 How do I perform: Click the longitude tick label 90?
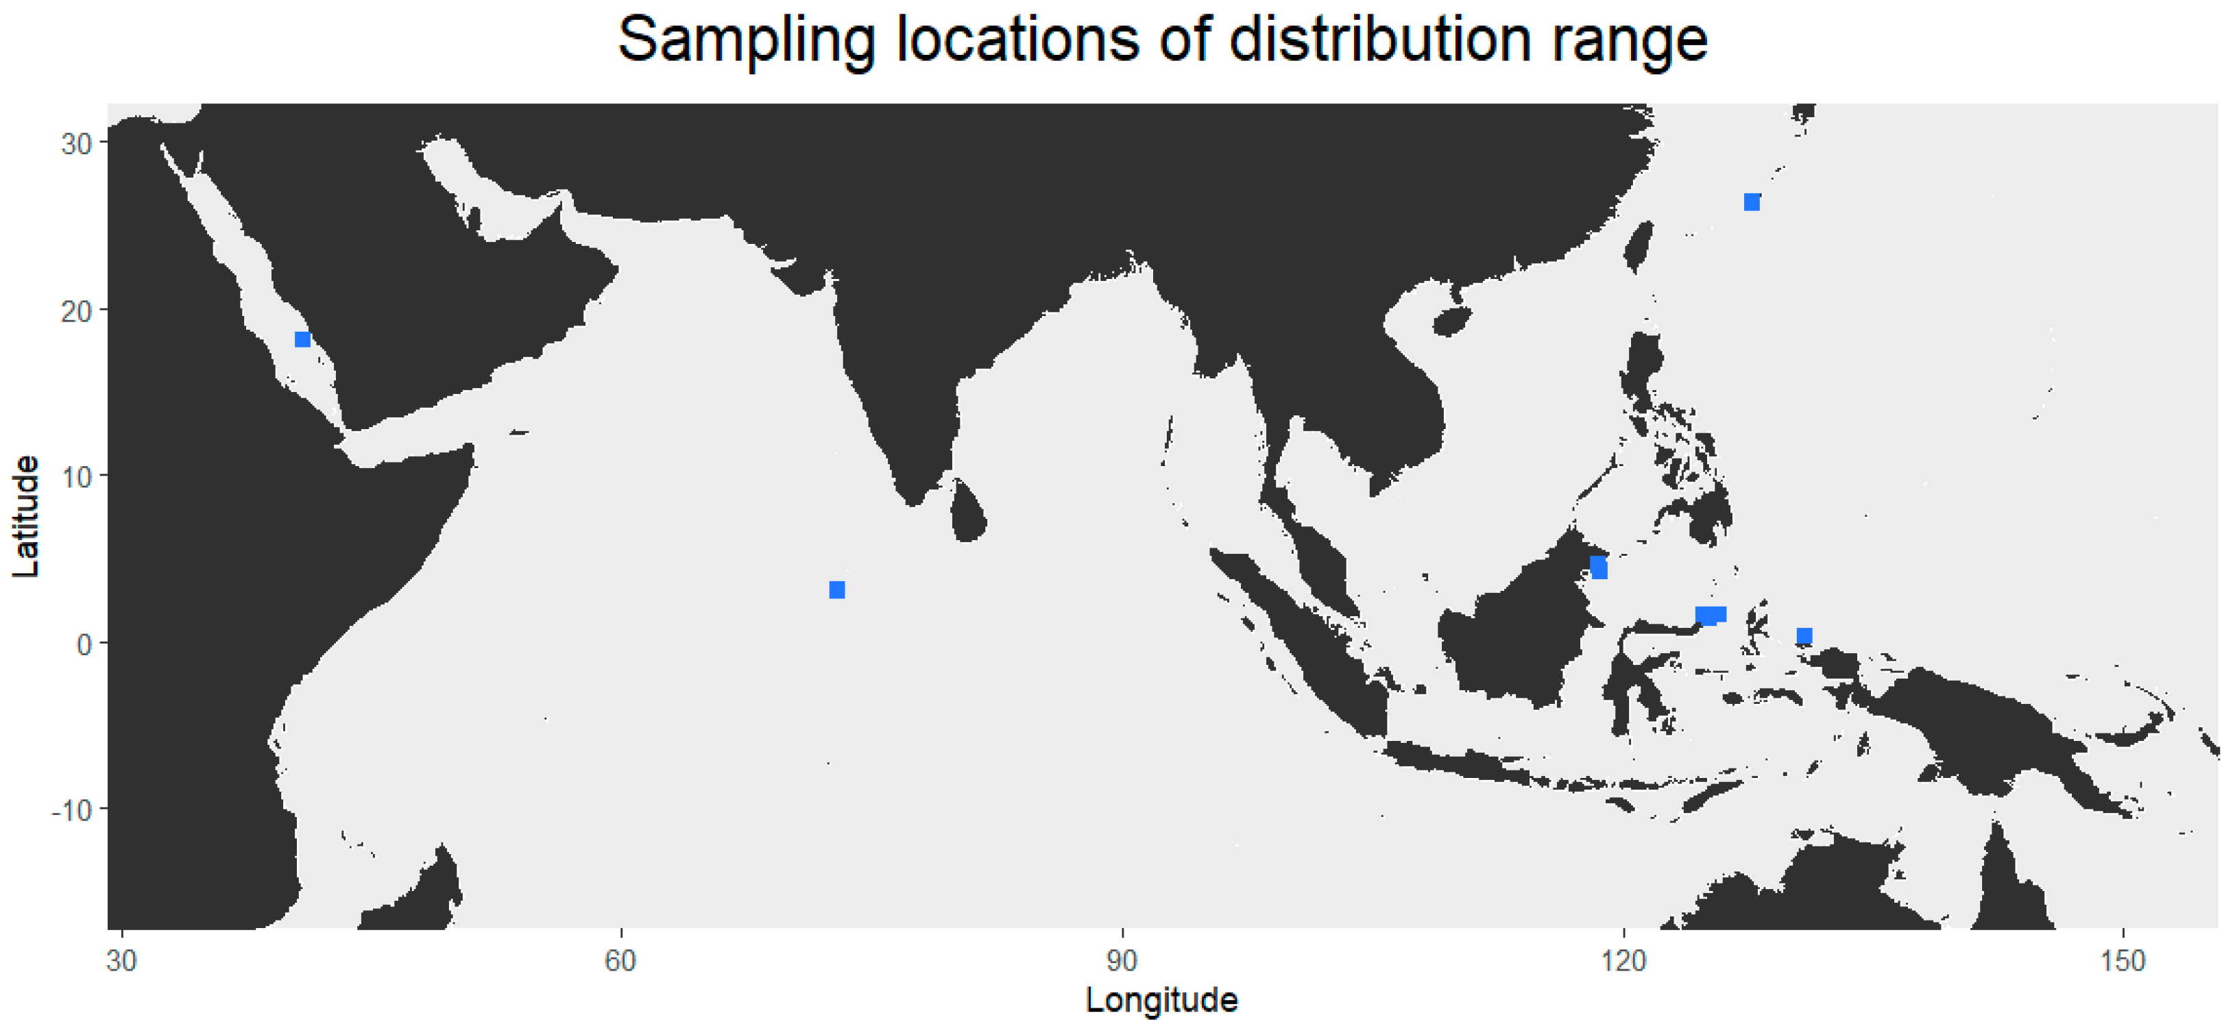[x=1121, y=961]
